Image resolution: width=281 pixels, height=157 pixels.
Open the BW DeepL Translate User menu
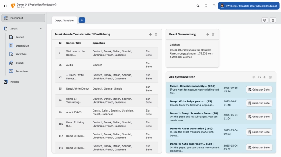pos(249,6)
